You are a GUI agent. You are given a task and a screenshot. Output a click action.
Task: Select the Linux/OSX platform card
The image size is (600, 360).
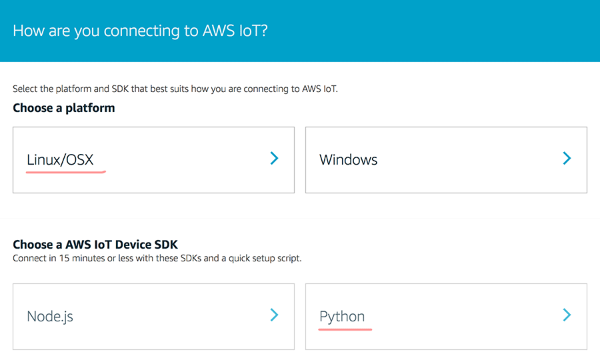click(153, 160)
